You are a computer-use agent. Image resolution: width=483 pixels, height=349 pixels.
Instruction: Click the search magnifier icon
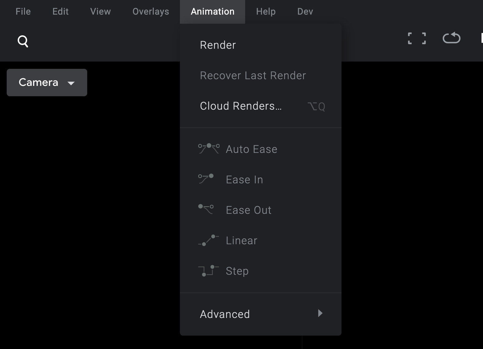pyautogui.click(x=23, y=41)
